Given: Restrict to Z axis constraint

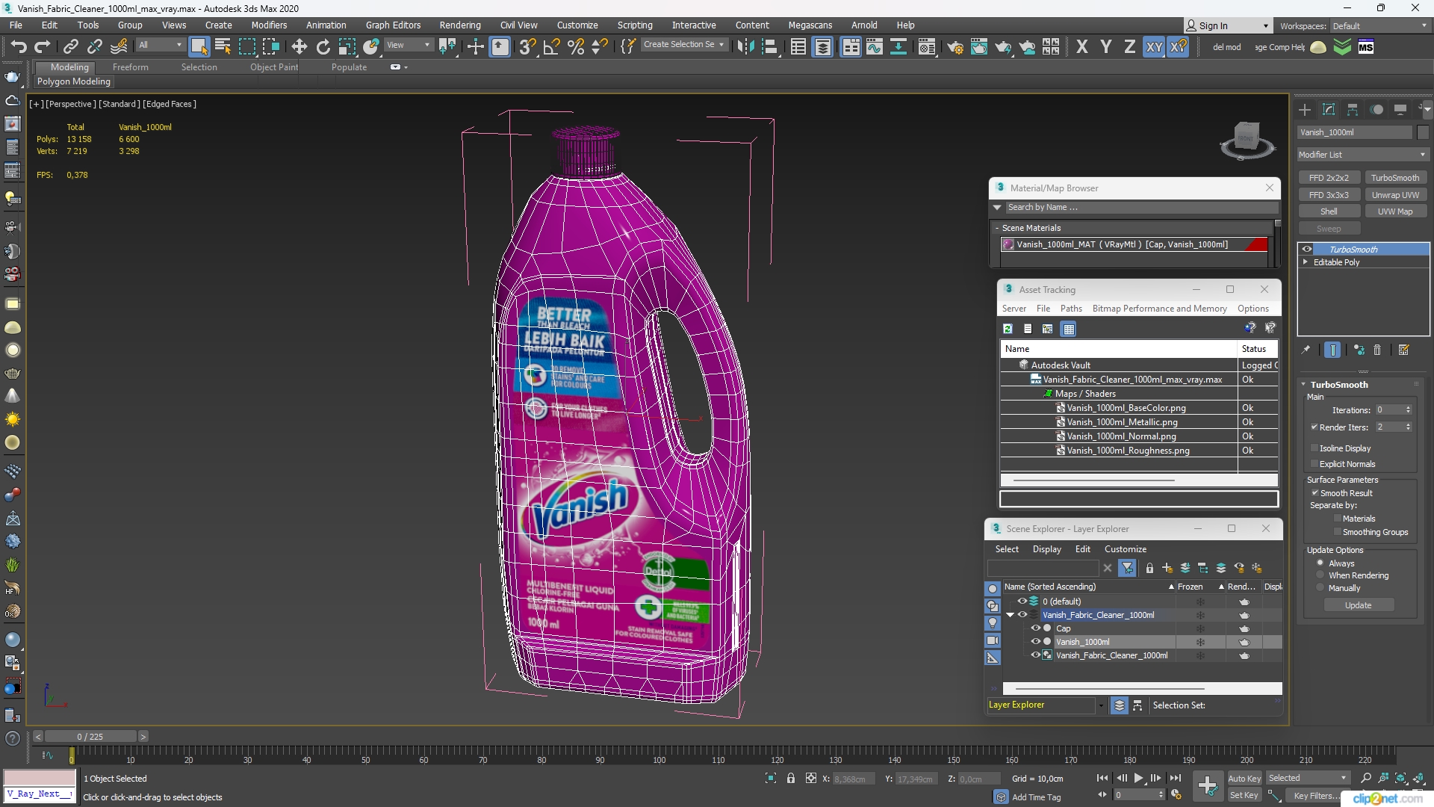Looking at the screenshot, I should tap(1130, 47).
